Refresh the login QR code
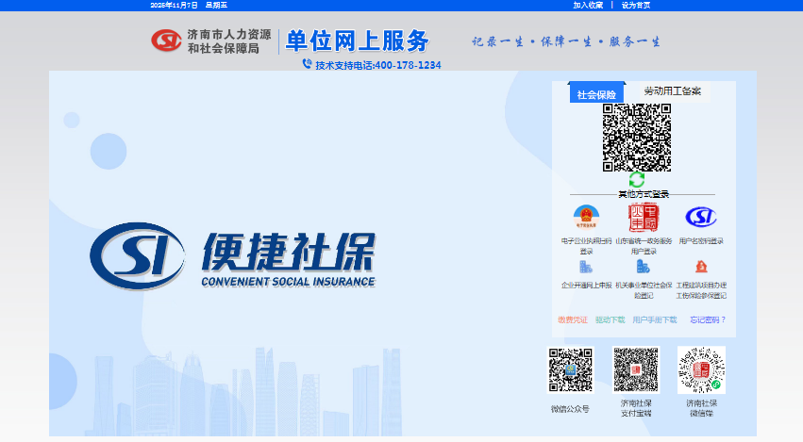Image resolution: width=803 pixels, height=442 pixels. 637,179
